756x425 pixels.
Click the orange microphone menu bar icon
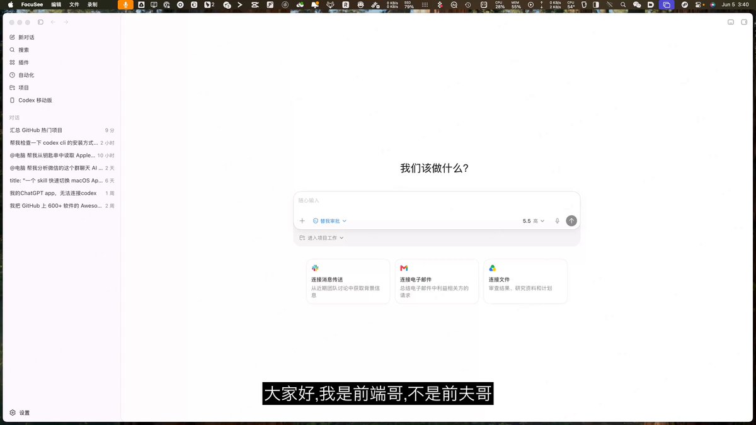point(125,4)
